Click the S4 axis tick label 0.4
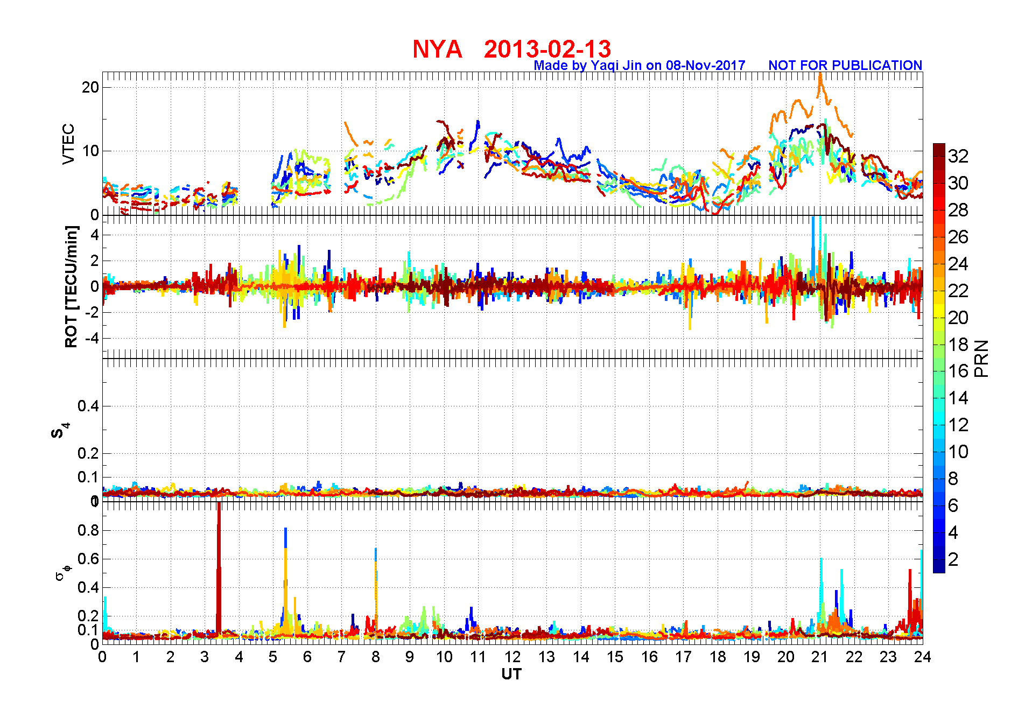 [88, 406]
